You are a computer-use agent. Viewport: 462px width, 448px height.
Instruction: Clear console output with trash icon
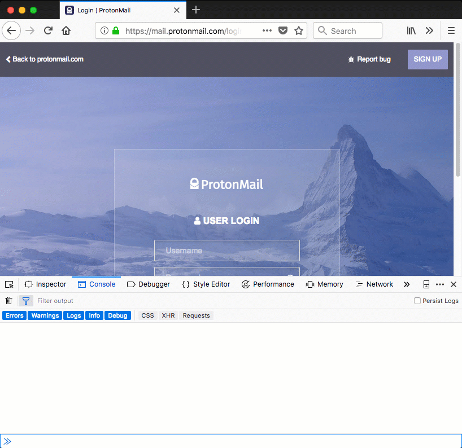9,301
